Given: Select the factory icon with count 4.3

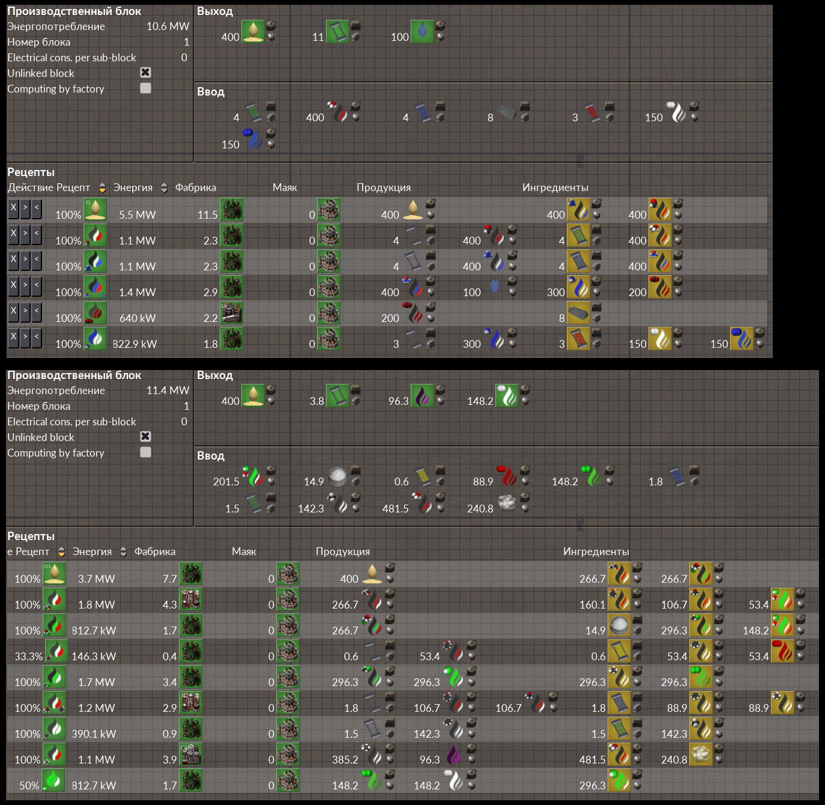Looking at the screenshot, I should [190, 600].
